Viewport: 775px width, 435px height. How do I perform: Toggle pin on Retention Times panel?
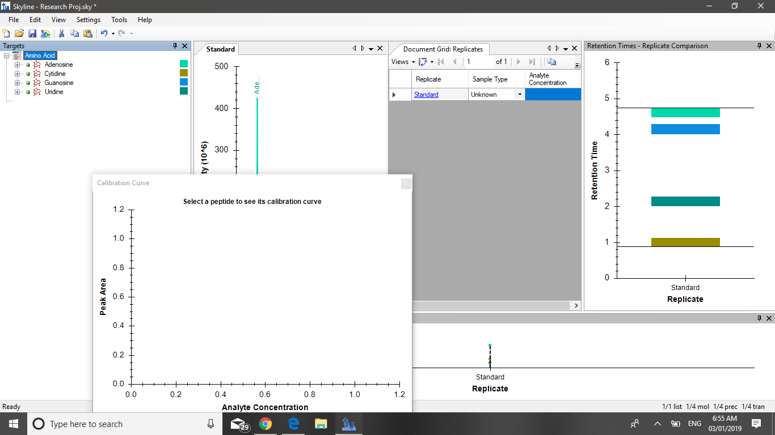point(759,46)
